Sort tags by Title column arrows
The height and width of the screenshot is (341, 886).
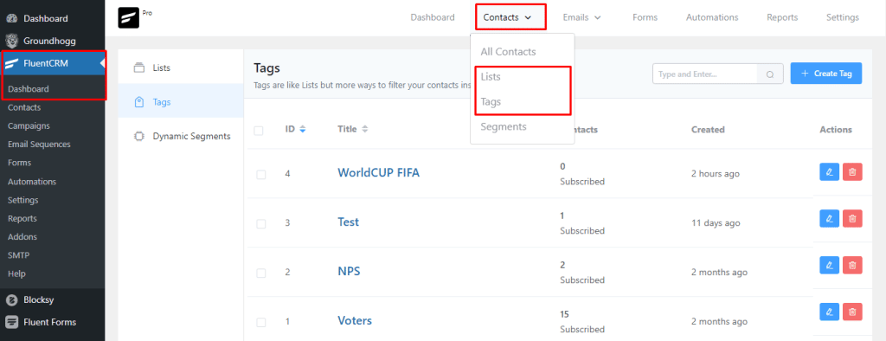pyautogui.click(x=365, y=130)
